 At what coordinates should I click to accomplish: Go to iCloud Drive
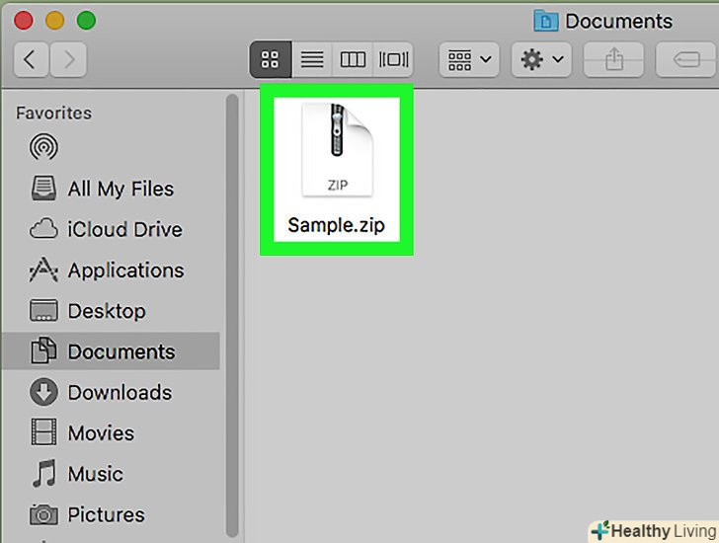tap(107, 229)
